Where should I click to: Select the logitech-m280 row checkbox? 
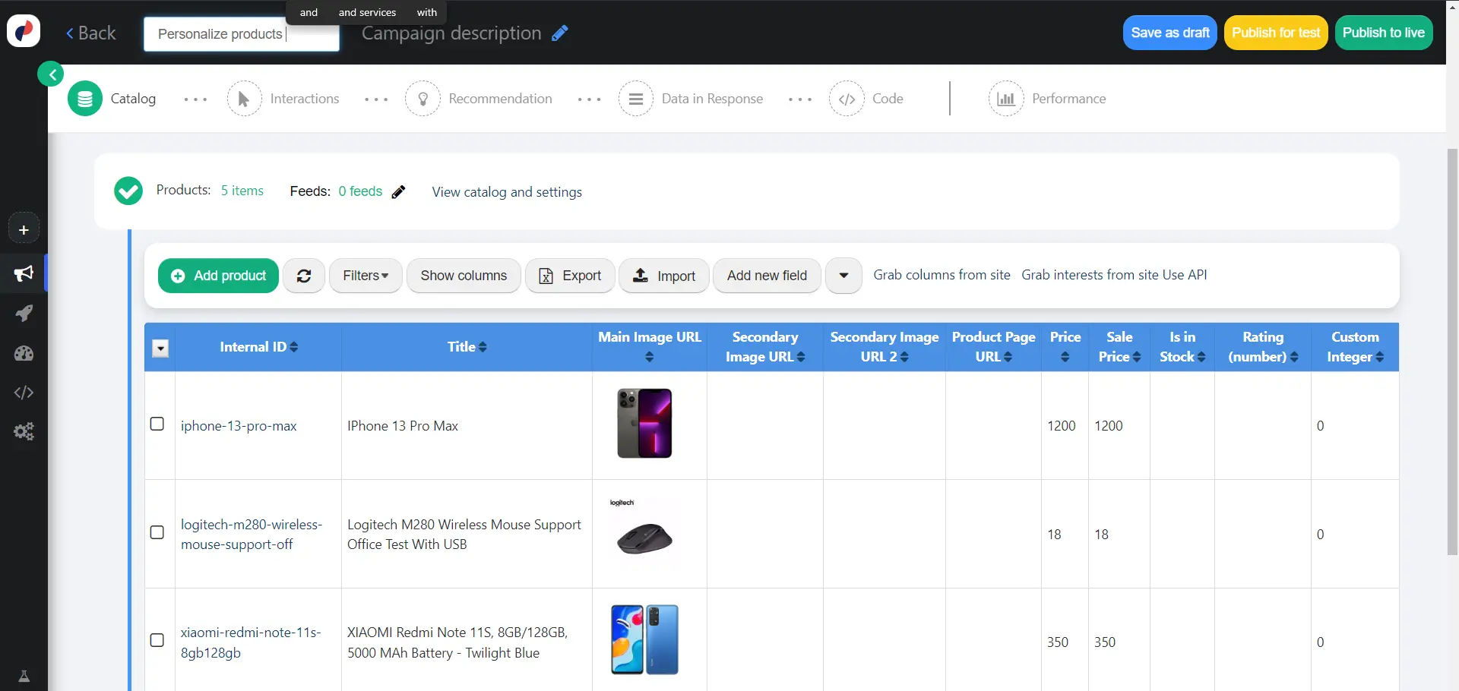pos(157,532)
